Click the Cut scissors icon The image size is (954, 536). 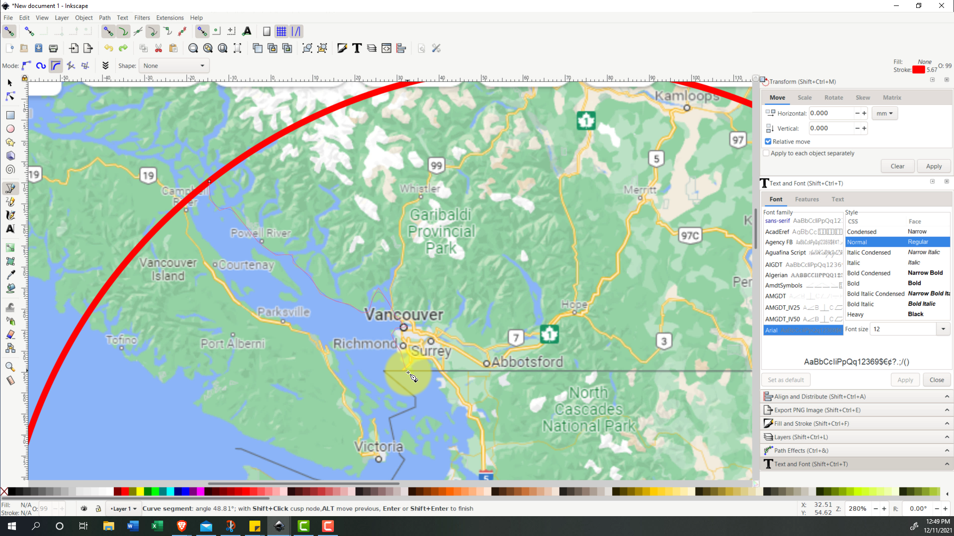(x=159, y=48)
